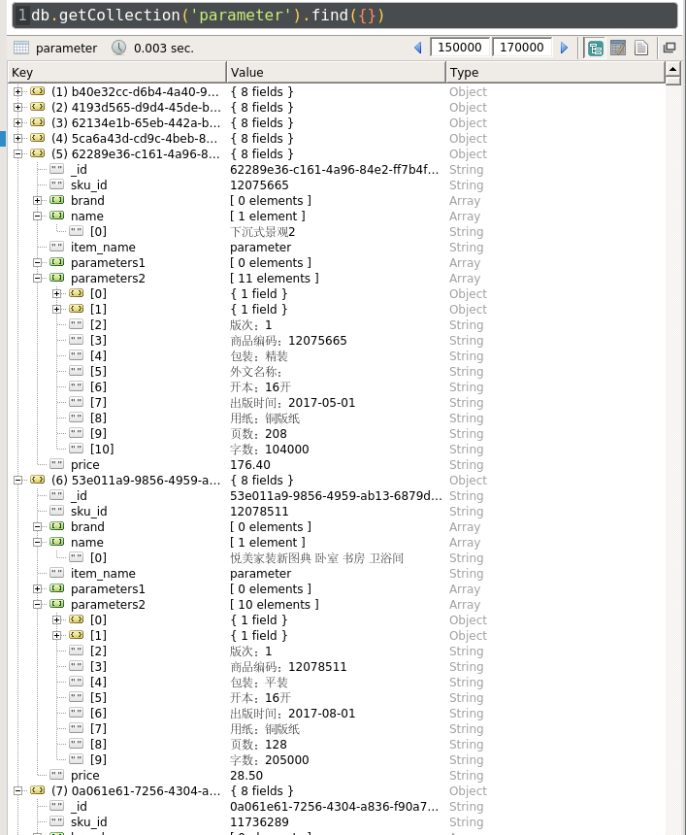Select sku_id row with value 11736289

click(x=337, y=821)
